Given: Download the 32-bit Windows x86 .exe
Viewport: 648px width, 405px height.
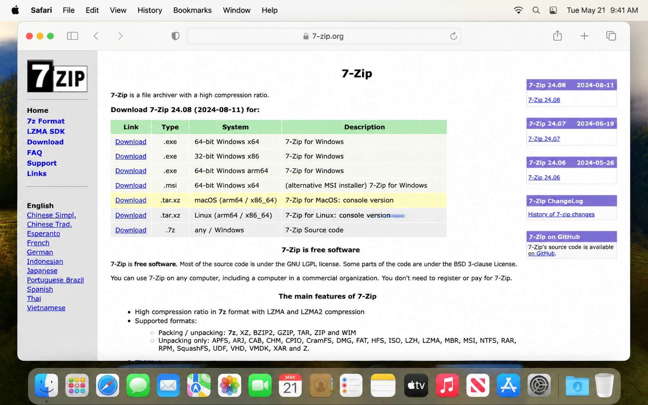Looking at the screenshot, I should (x=131, y=156).
